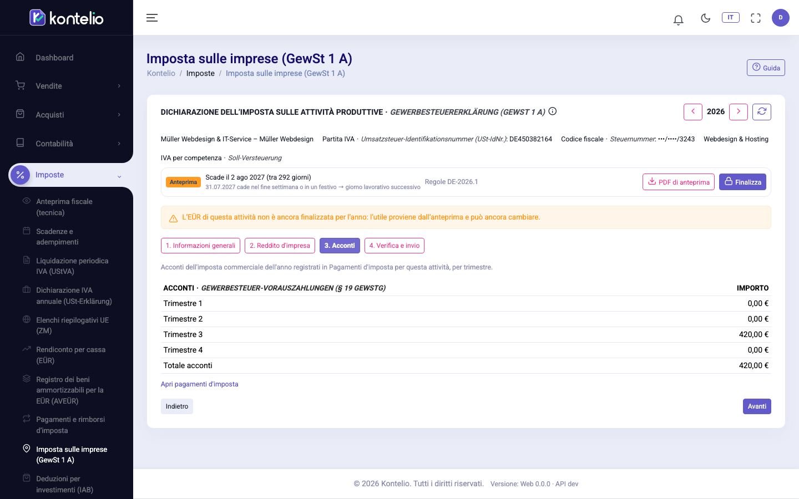
Task: Click the Imposte breadcrumb
Action: tap(200, 73)
